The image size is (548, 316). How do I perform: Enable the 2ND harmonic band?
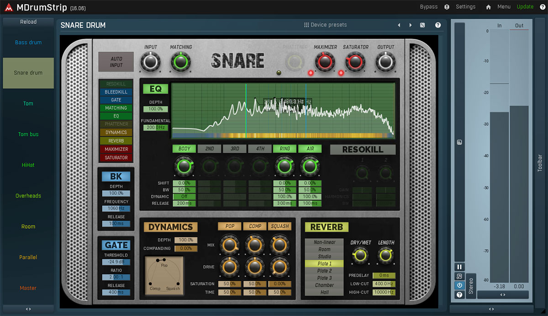point(209,149)
